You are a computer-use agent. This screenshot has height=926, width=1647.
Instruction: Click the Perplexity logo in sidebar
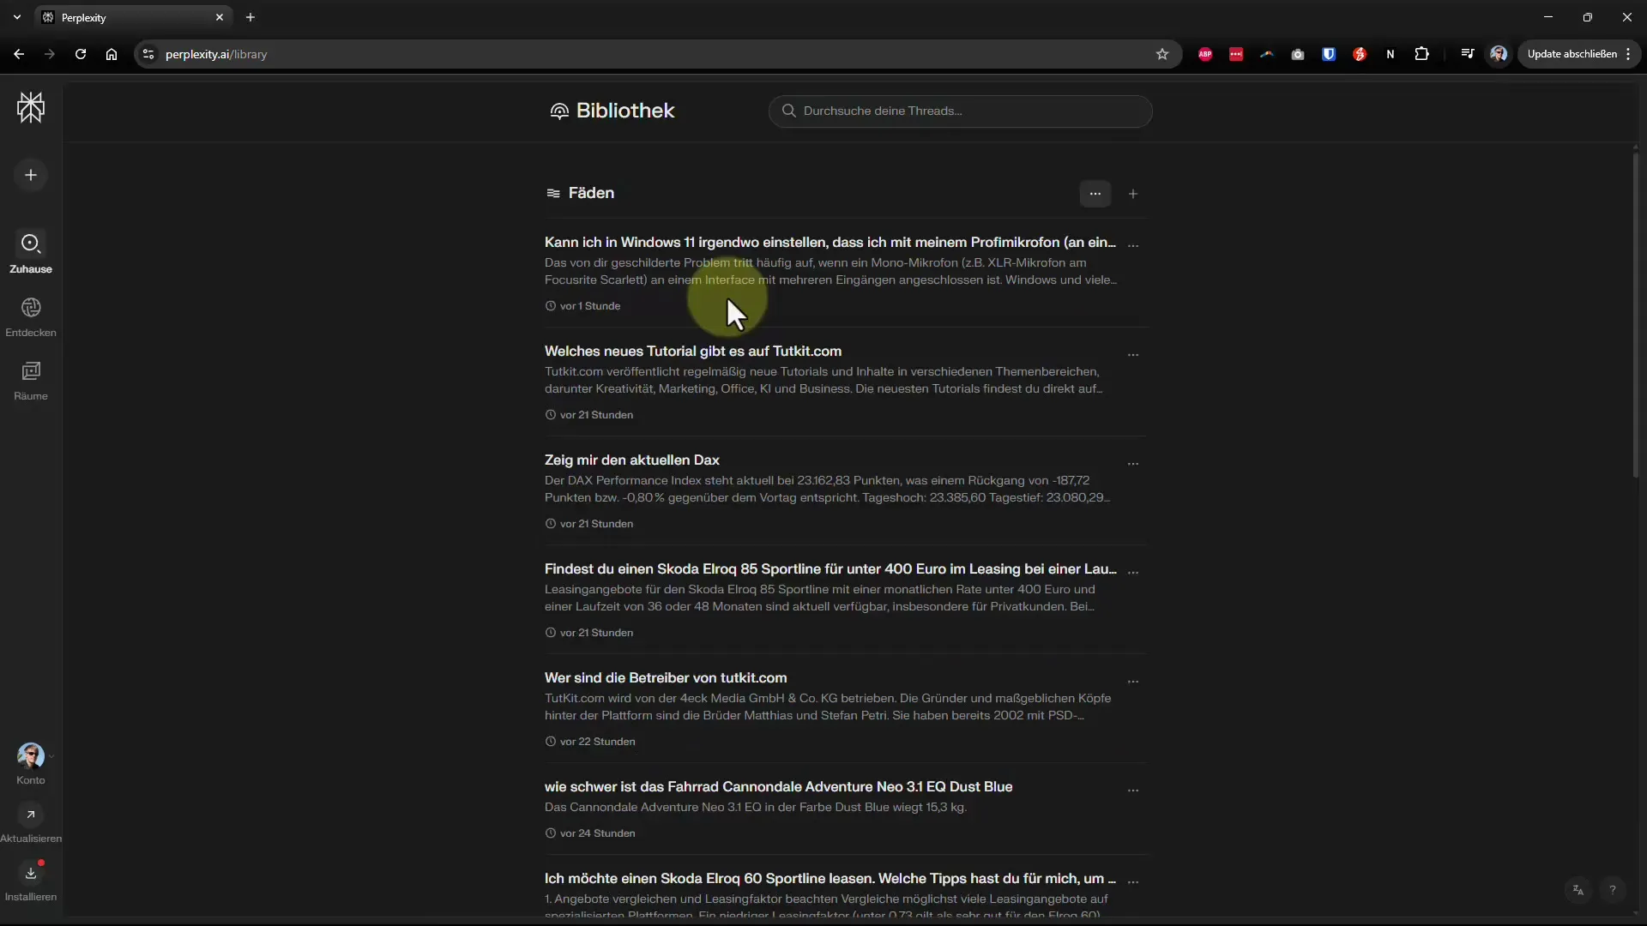[31, 108]
